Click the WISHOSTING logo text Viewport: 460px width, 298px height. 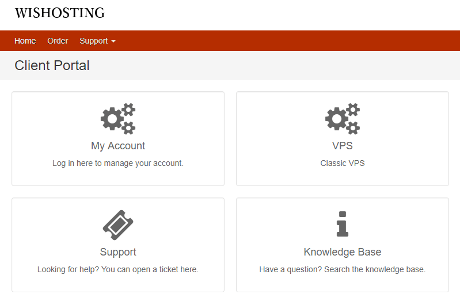click(59, 13)
